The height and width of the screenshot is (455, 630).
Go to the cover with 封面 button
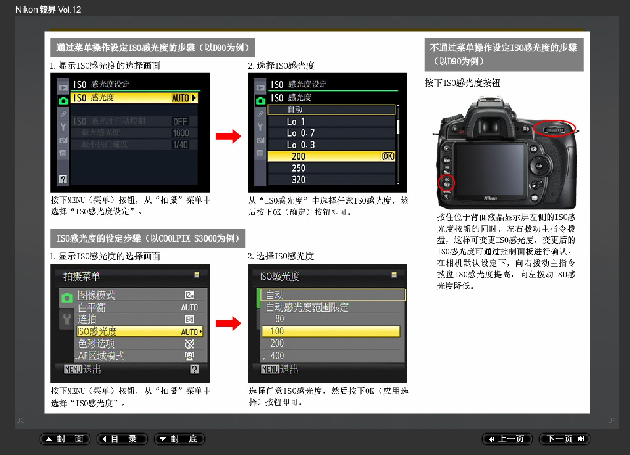coord(65,439)
